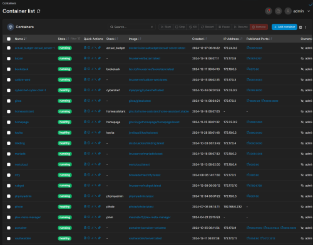Viewport: 313px width, 245px height.
Task: Select the homeassistant checkbox
Action: 9,111
